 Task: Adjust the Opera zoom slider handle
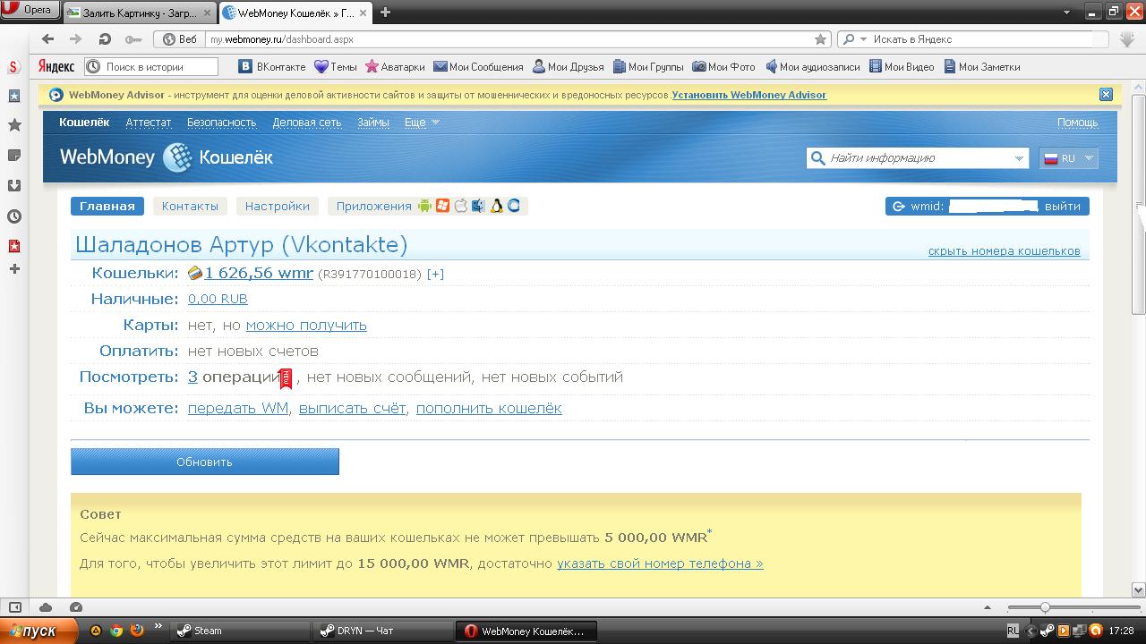point(1044,607)
